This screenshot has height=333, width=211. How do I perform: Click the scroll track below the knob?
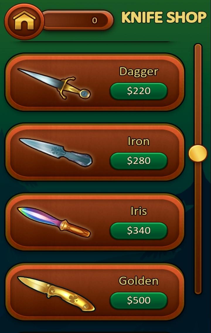(x=198, y=228)
